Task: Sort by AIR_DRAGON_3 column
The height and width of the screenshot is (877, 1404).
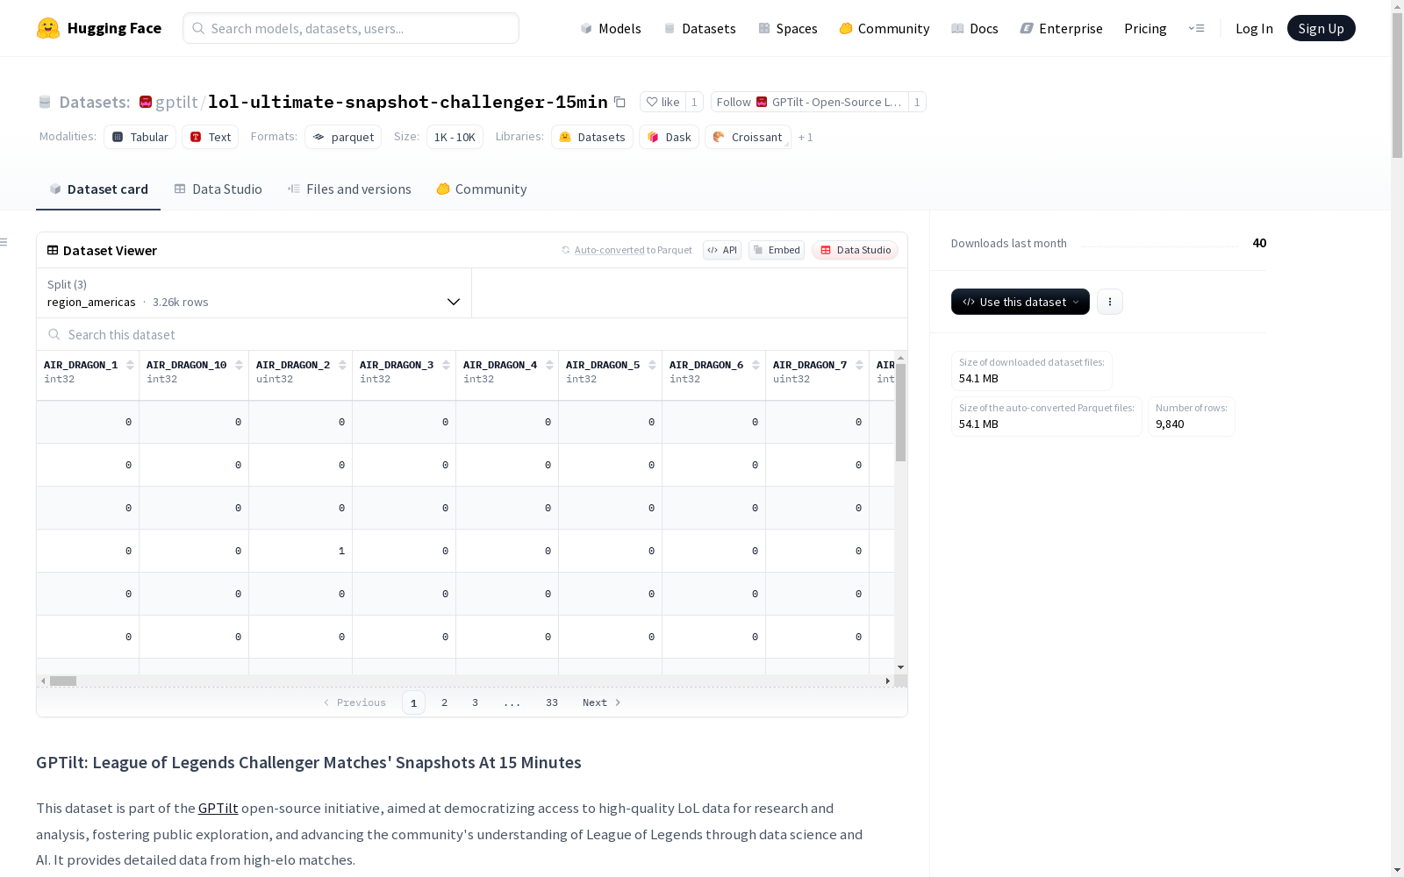Action: 446,365
